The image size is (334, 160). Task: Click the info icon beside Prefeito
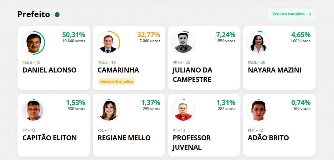point(57,15)
